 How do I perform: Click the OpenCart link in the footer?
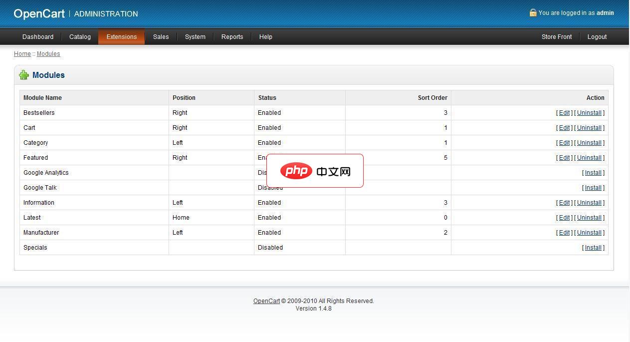coord(266,301)
